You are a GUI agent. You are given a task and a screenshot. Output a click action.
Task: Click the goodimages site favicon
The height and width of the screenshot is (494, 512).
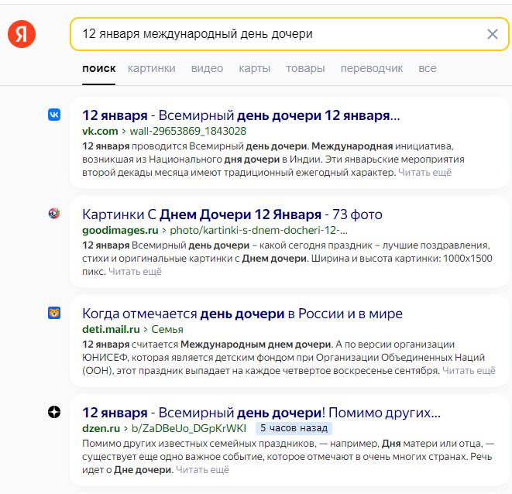(x=54, y=214)
